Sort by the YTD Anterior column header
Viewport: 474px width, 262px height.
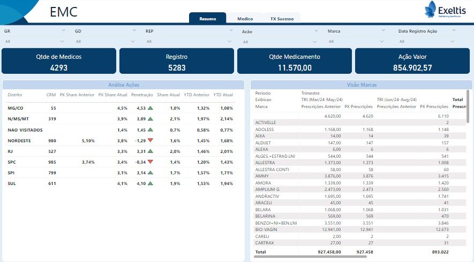click(197, 95)
